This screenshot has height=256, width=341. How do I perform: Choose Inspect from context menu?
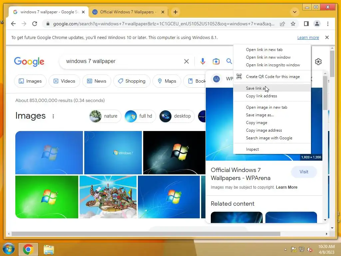272,149
